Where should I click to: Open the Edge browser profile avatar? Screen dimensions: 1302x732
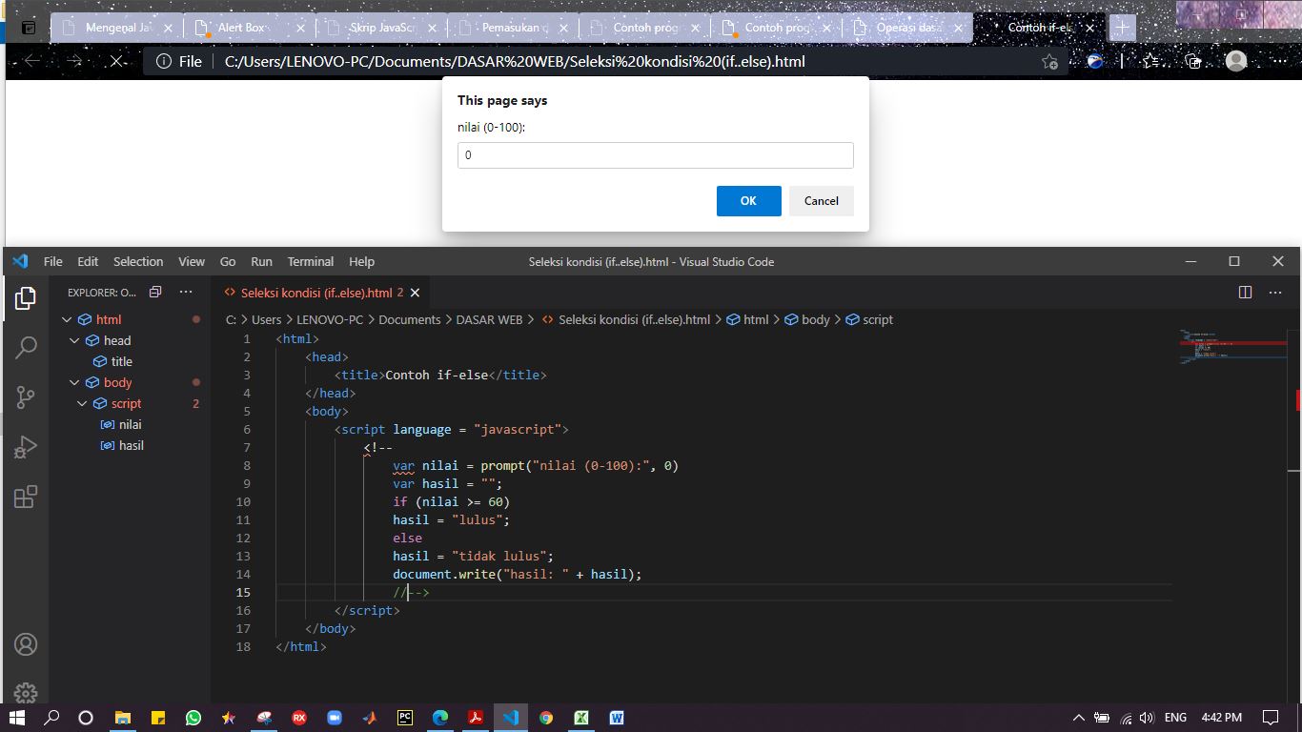click(x=1234, y=61)
